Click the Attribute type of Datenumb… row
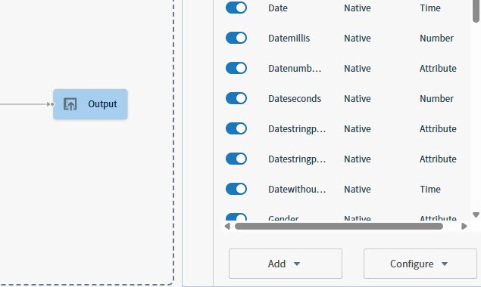This screenshot has width=481, height=287. coord(438,68)
